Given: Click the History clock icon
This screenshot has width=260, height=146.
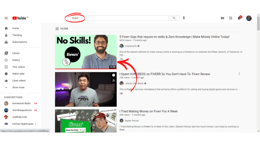Looking at the screenshot, I should click(x=6, y=60).
